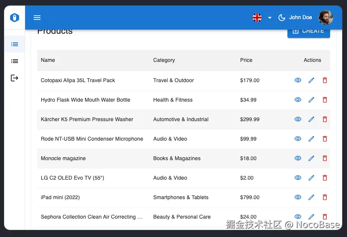Click the Hydro Flask Wide Mouth Water Bottle name
This screenshot has width=347, height=237.
coord(85,100)
